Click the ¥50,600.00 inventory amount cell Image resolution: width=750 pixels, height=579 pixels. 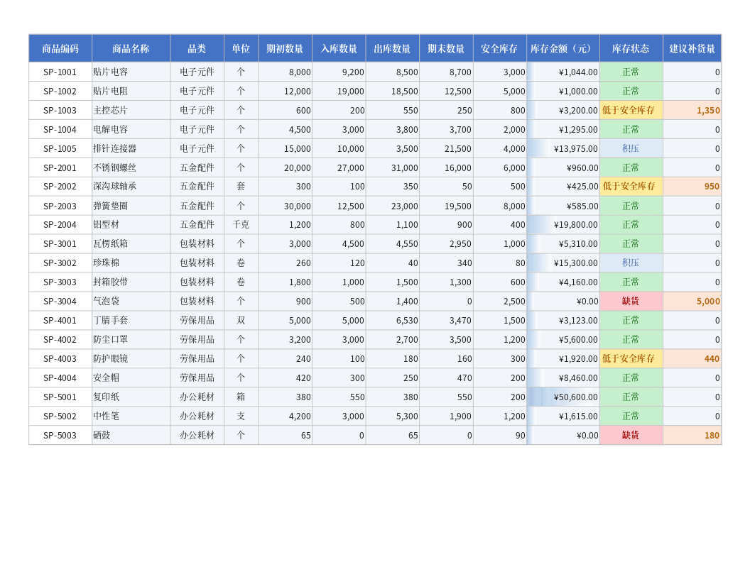pos(563,397)
